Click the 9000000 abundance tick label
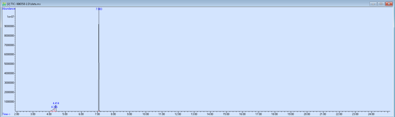Viewport: 395px width, 117px height. [9, 26]
